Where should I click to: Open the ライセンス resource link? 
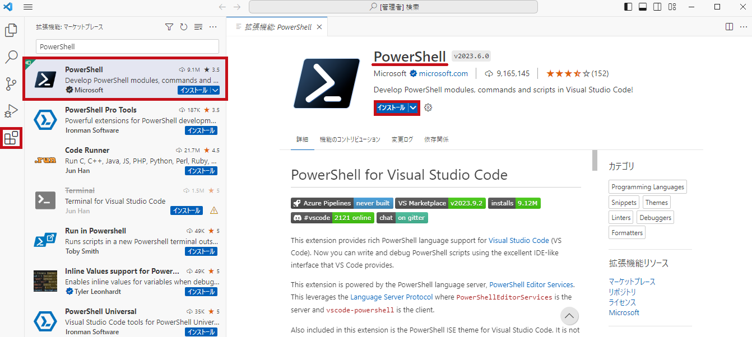pos(623,302)
